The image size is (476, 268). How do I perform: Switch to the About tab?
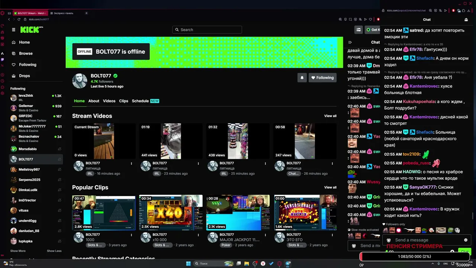tap(94, 101)
